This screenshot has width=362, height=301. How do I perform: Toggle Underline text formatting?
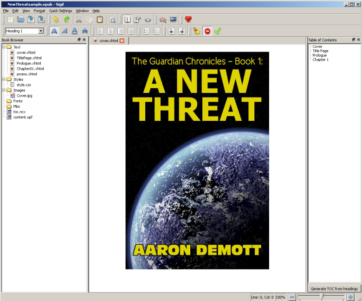point(74,31)
